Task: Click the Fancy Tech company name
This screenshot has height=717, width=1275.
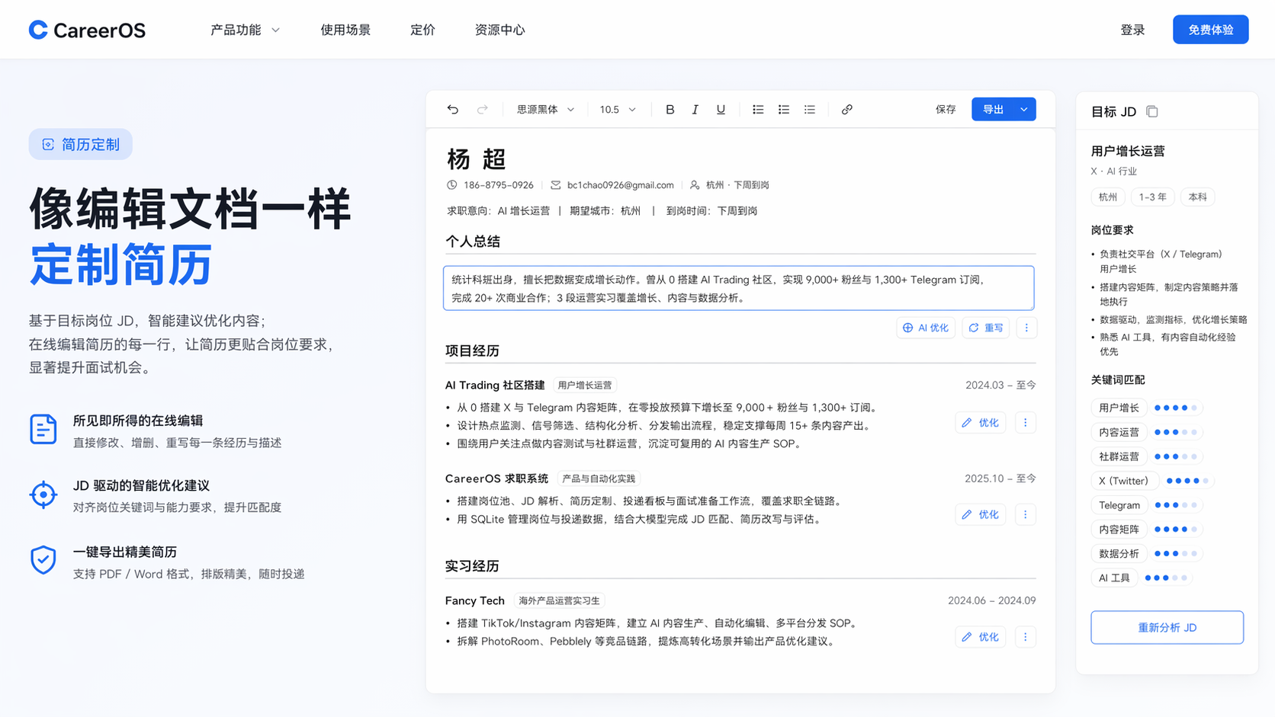Action: coord(475,600)
